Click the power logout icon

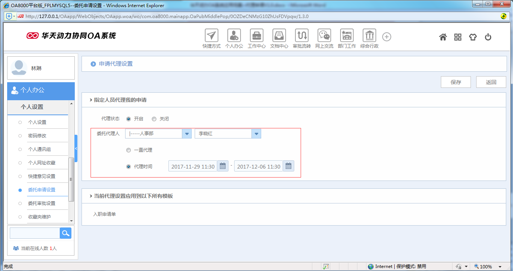coord(488,37)
